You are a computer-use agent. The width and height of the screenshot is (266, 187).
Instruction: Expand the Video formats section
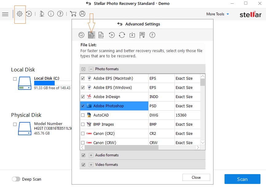pos(91,165)
